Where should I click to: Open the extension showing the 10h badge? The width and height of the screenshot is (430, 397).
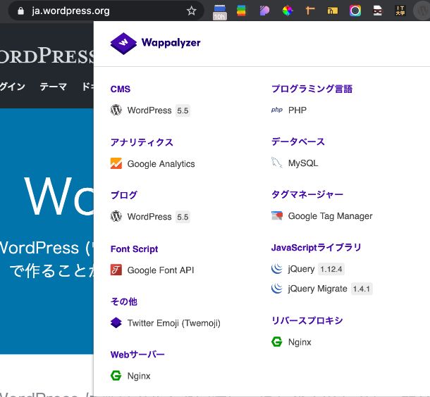point(220,12)
